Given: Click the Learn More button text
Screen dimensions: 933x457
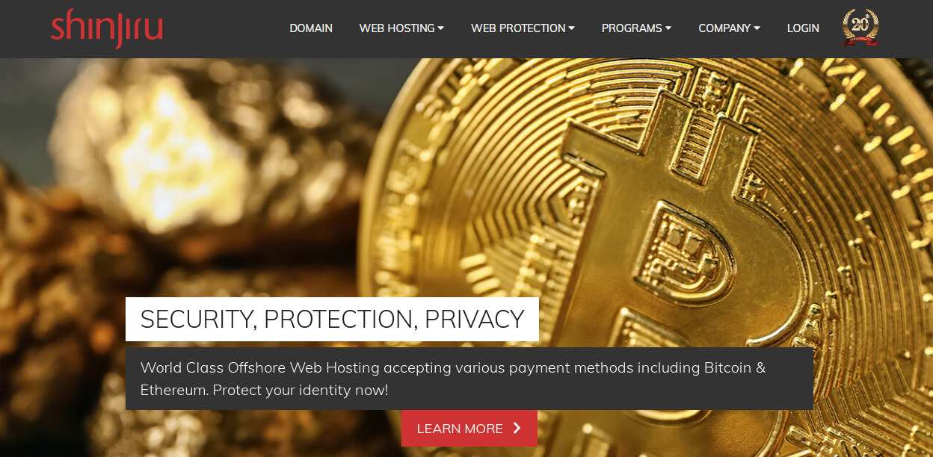Looking at the screenshot, I should pyautogui.click(x=460, y=429).
